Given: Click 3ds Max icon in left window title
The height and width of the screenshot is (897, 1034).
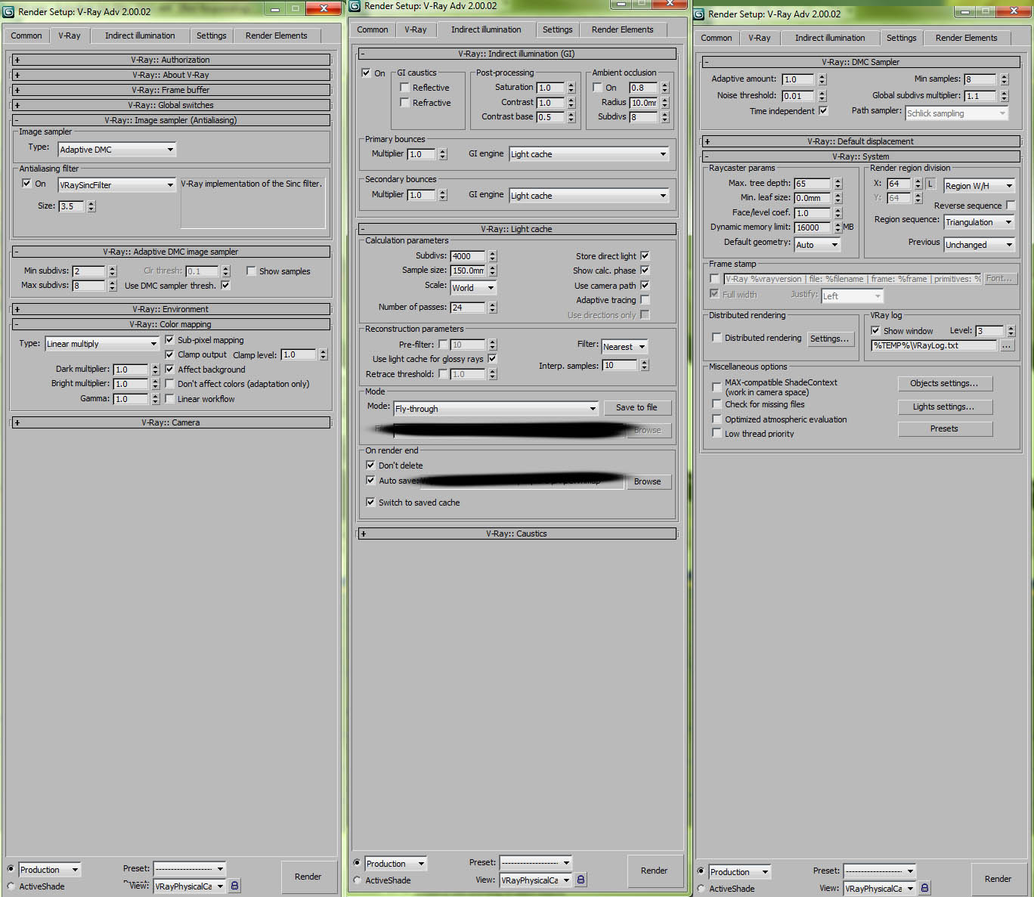Looking at the screenshot, I should coord(9,11).
